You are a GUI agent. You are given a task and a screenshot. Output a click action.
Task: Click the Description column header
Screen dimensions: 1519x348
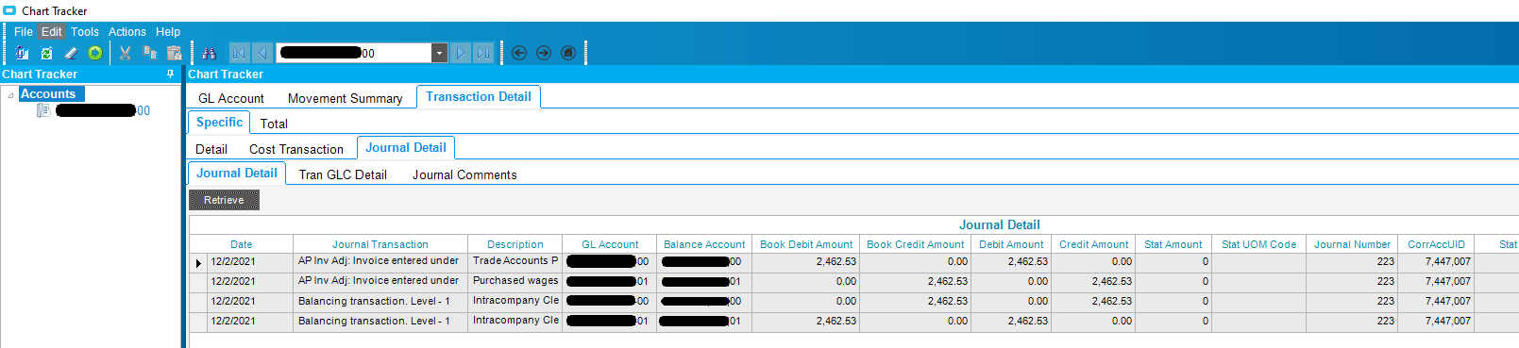(515, 244)
